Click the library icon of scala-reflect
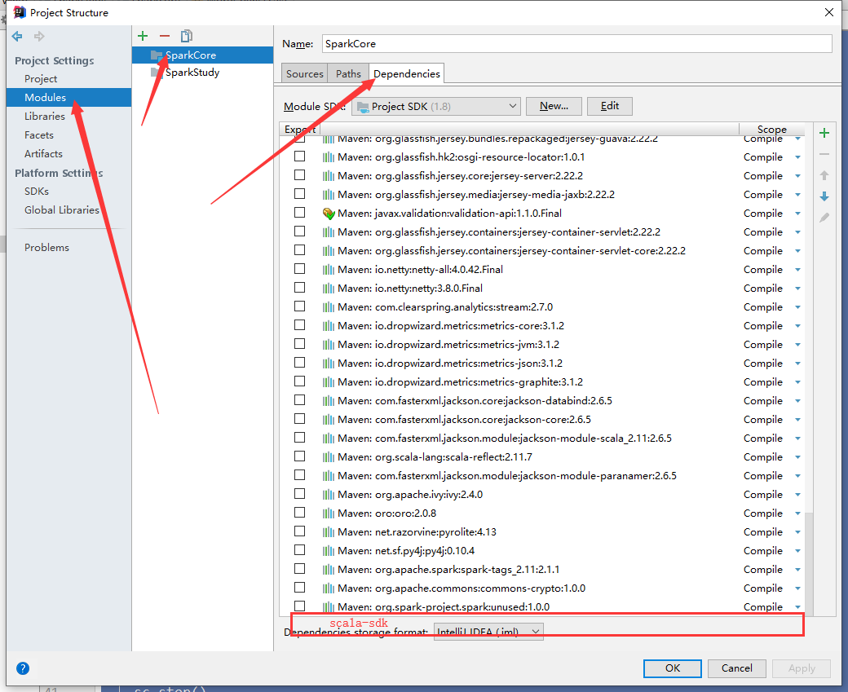 329,457
